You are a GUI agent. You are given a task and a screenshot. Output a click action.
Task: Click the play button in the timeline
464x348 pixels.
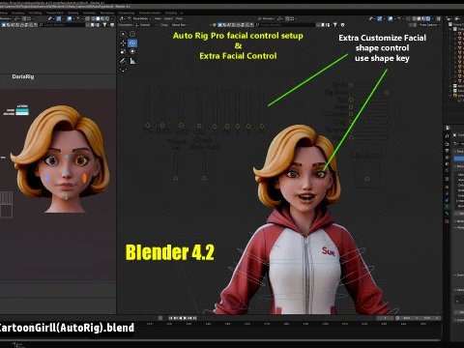tap(185, 318)
